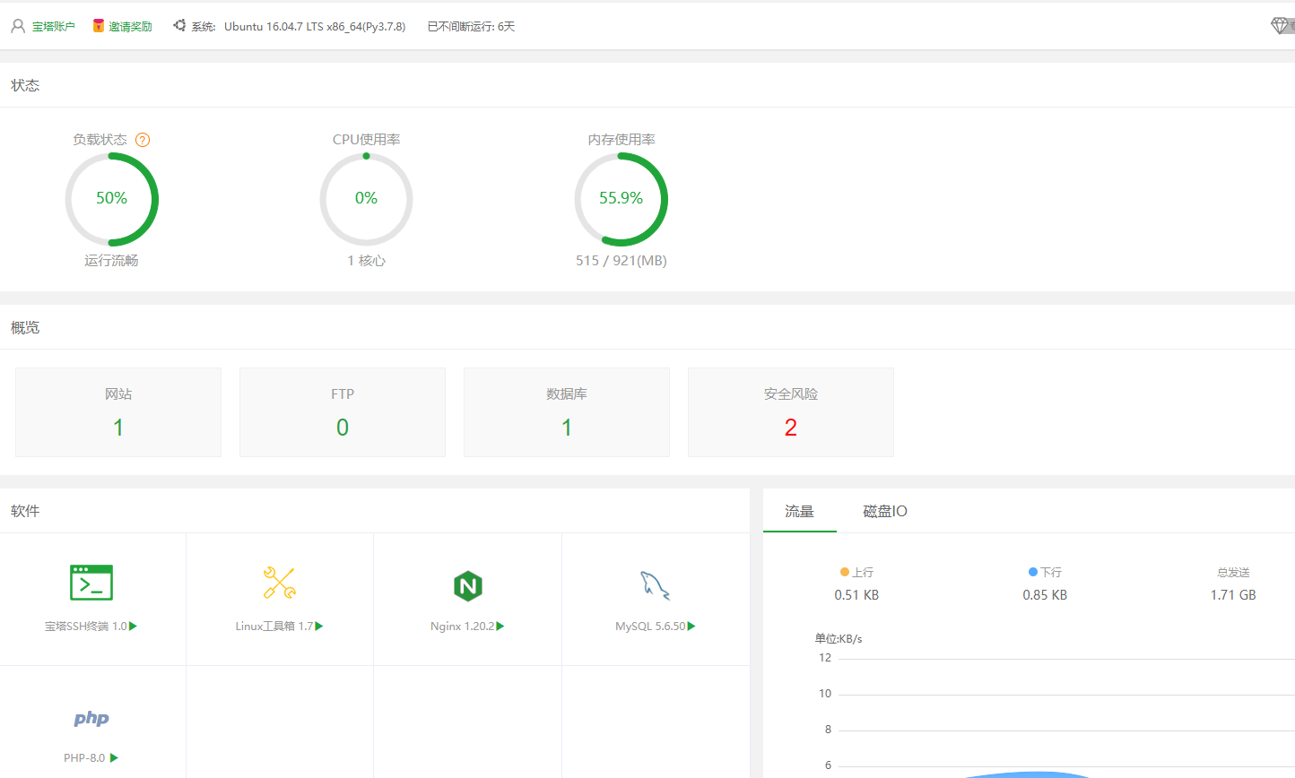Toggle the orange 上行 legend dot
The height and width of the screenshot is (778, 1295).
click(x=845, y=572)
